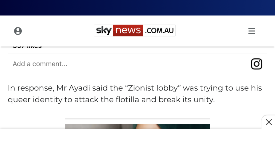Screen dimensions: 275x155
Task: Toggle the site navigation menu open
Action: click(252, 31)
